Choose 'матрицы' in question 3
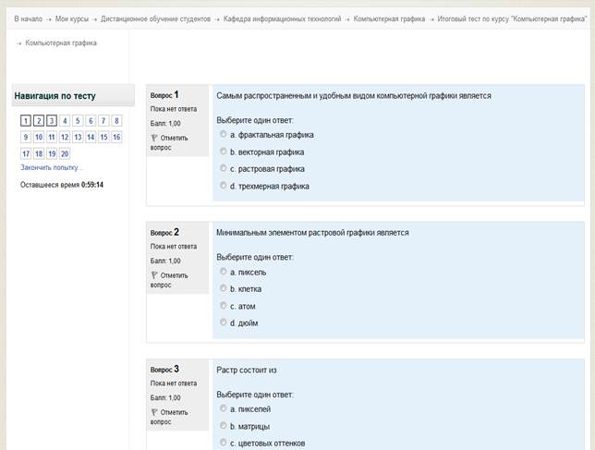This screenshot has height=450, width=595. coord(224,426)
